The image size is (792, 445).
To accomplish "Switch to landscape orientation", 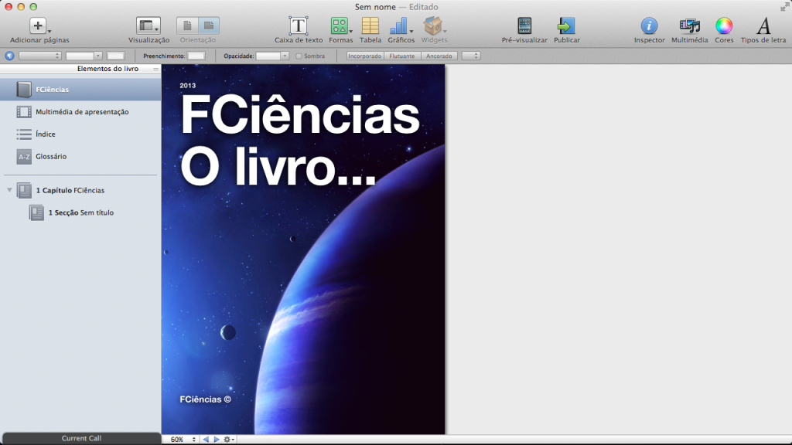I will (x=209, y=25).
